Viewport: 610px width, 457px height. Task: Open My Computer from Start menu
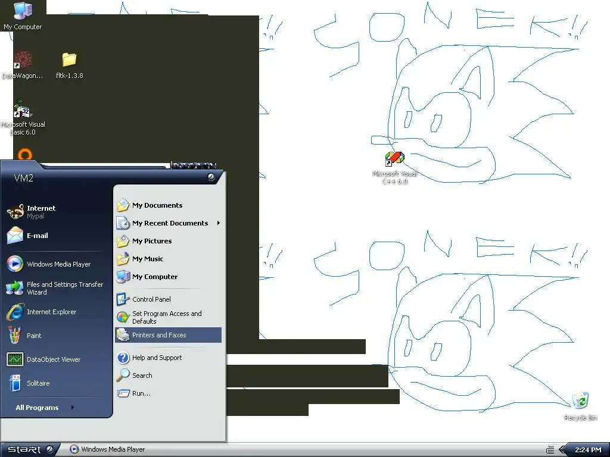click(168, 277)
